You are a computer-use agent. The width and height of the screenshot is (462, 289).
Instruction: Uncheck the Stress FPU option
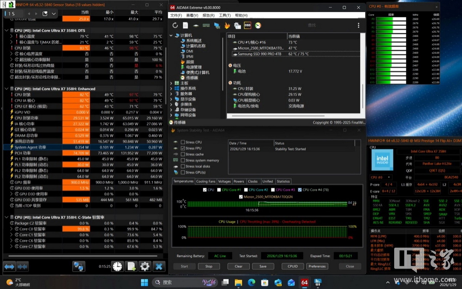click(183, 148)
